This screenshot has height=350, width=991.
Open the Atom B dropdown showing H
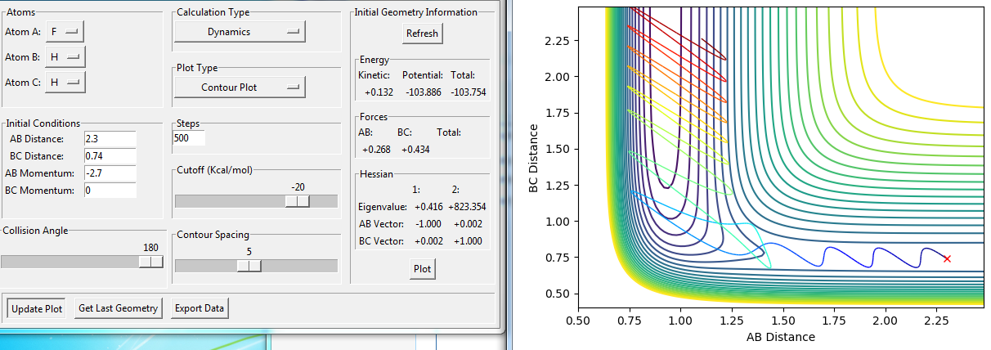point(65,56)
